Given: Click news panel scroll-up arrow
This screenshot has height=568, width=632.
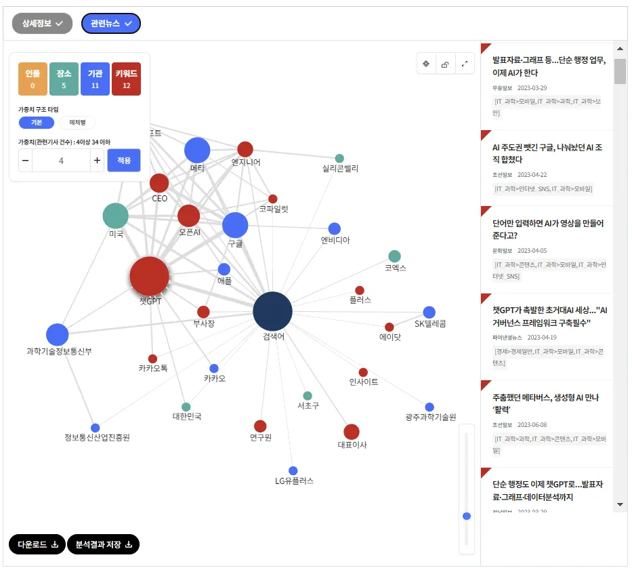Looking at the screenshot, I should click(x=620, y=49).
